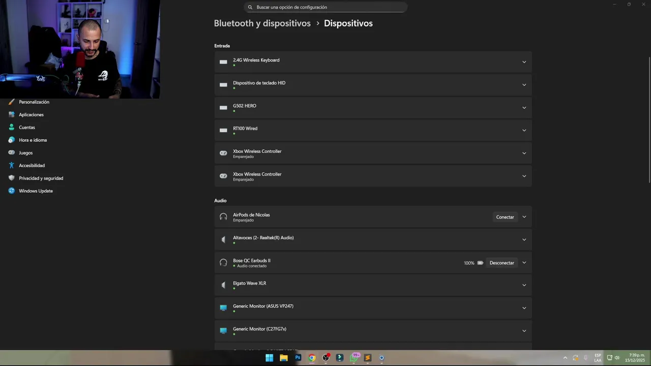Expand the second Xbox Wireless Controller row
This screenshot has height=366, width=651.
point(524,176)
